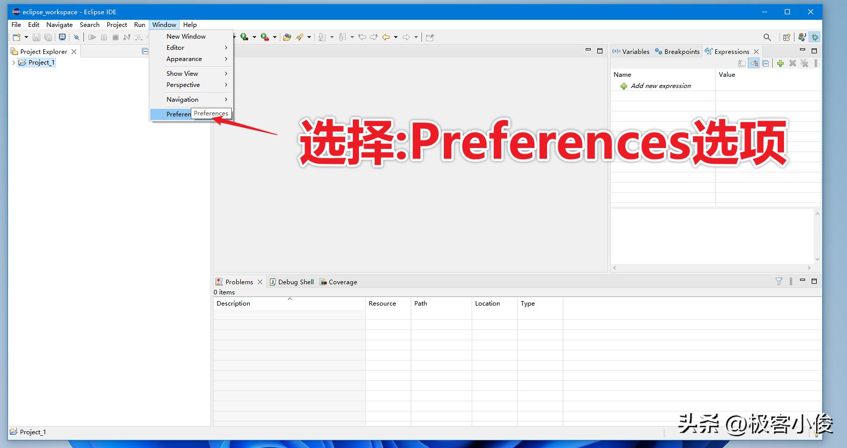
Task: Open the Run launch dropdown arrow
Action: click(254, 37)
